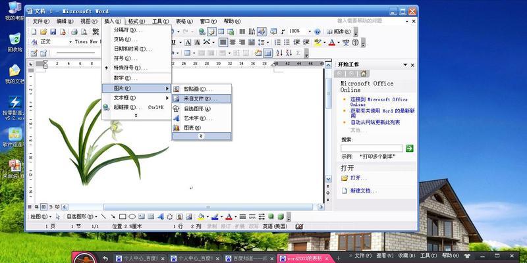Switch to Print Layout view button

[43, 206]
